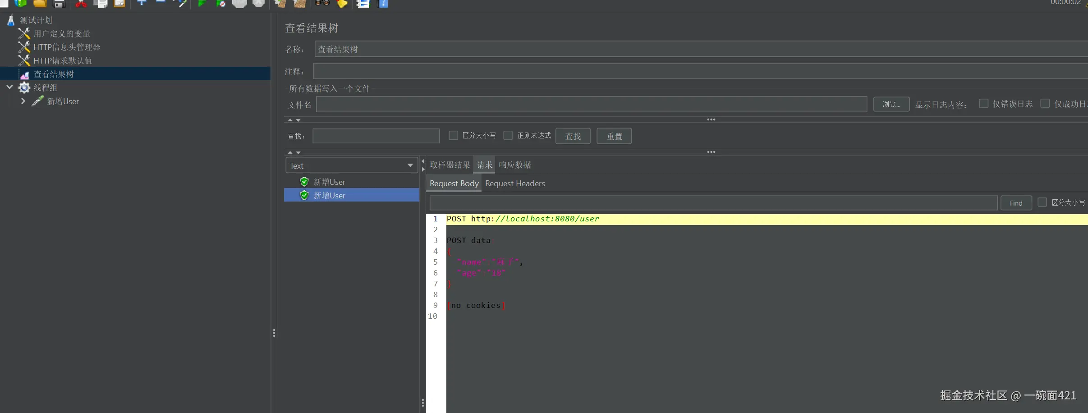Select 用户定义的变量 in the tree
This screenshot has width=1088, height=413.
(x=62, y=33)
